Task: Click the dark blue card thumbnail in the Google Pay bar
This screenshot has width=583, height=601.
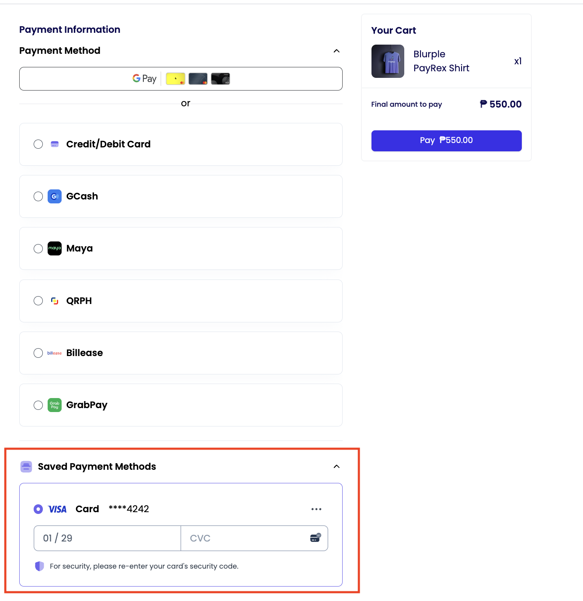Action: pos(198,79)
